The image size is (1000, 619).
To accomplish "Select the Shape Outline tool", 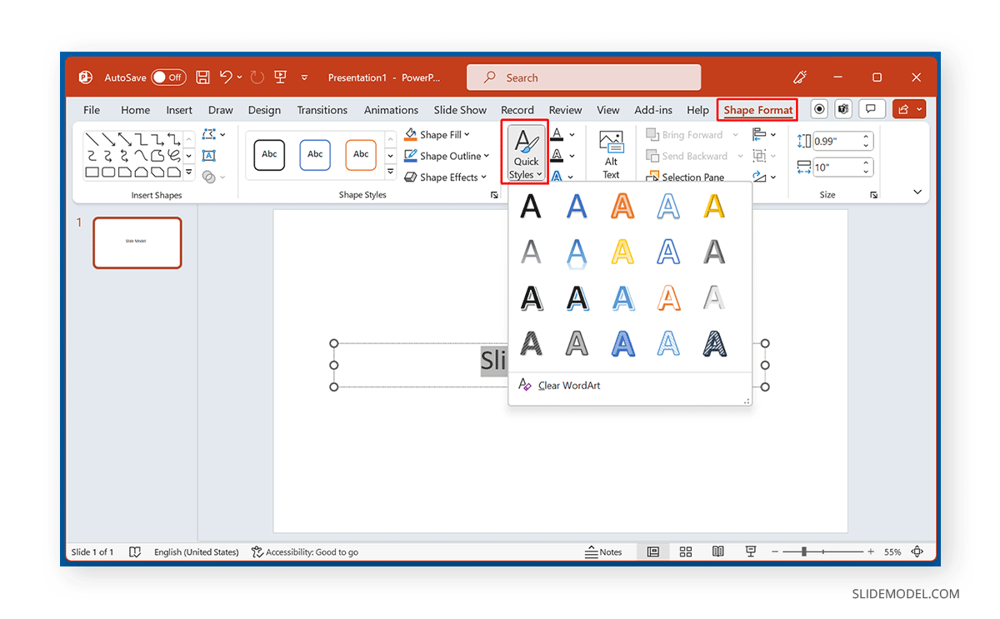I will 447,156.
